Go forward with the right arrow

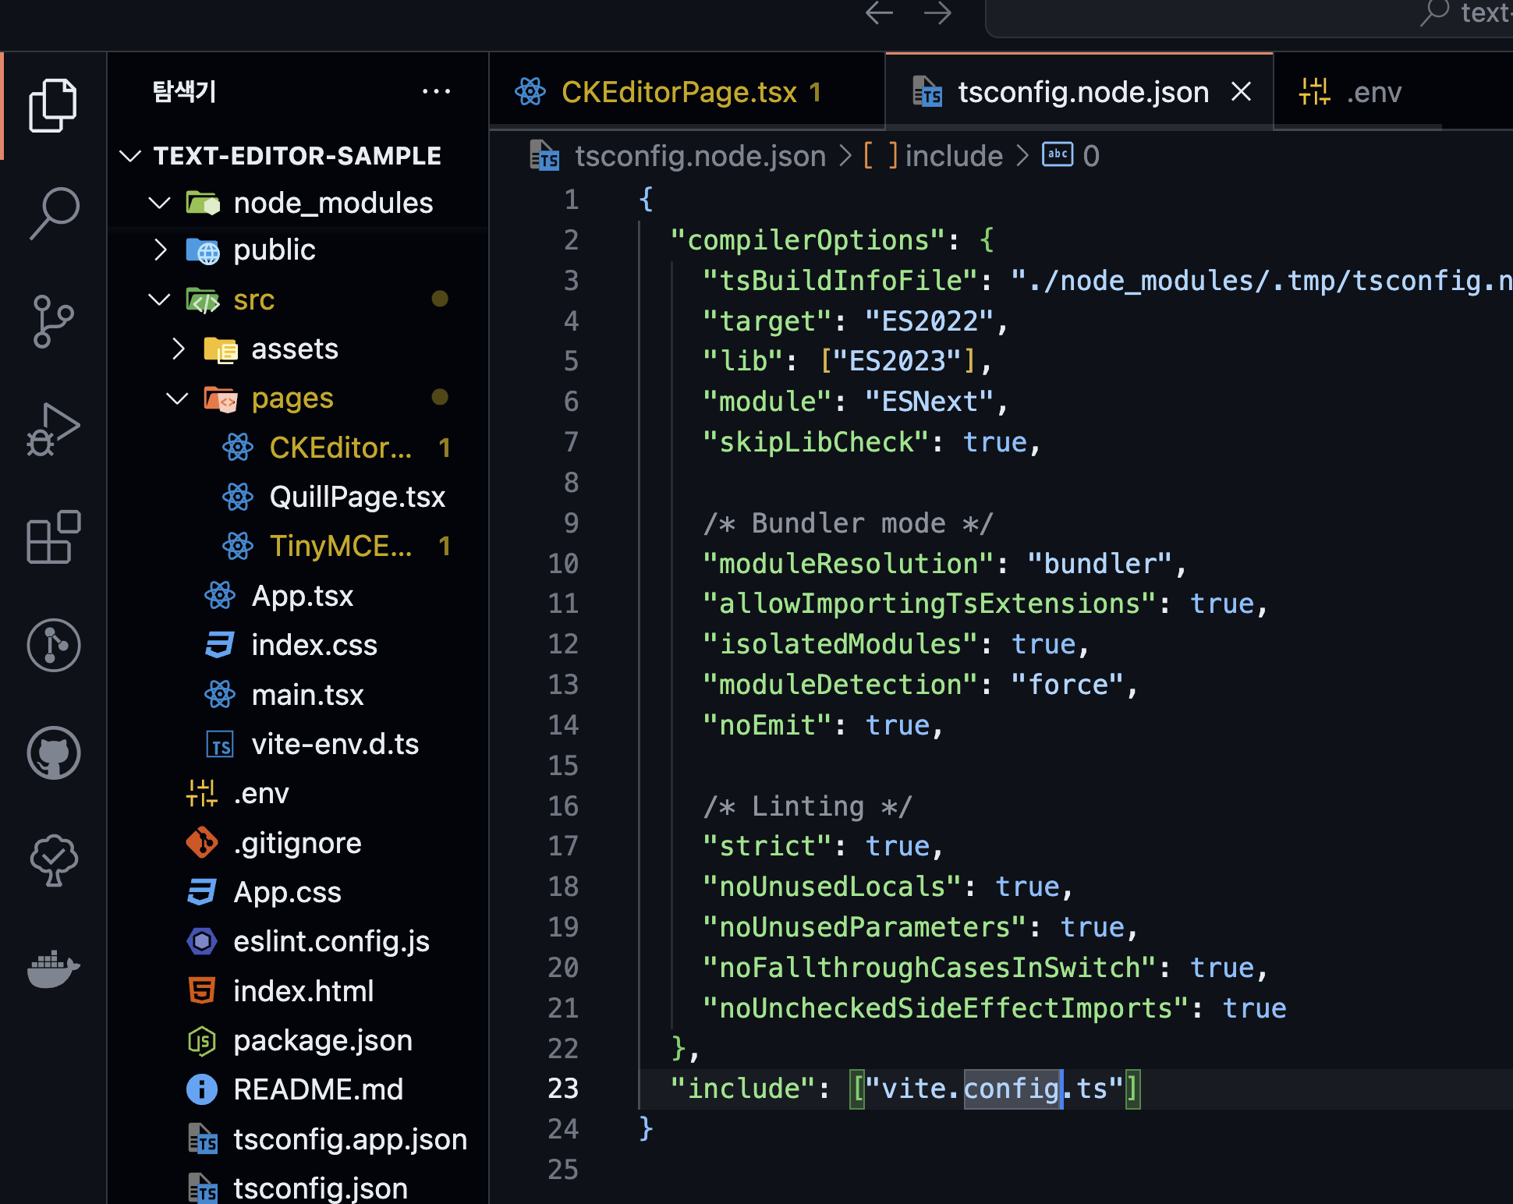(937, 13)
